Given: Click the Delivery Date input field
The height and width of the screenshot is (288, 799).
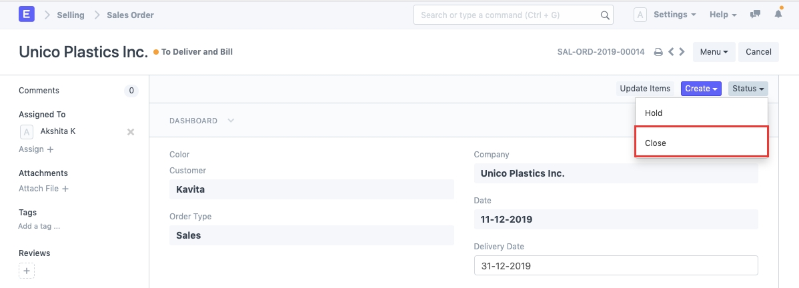Looking at the screenshot, I should tap(616, 265).
